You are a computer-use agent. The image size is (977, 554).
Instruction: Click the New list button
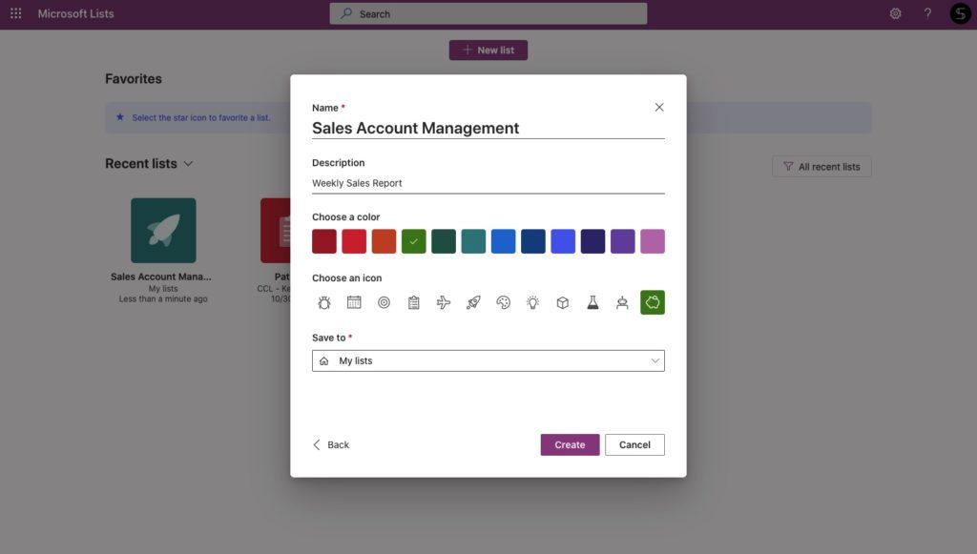click(488, 50)
